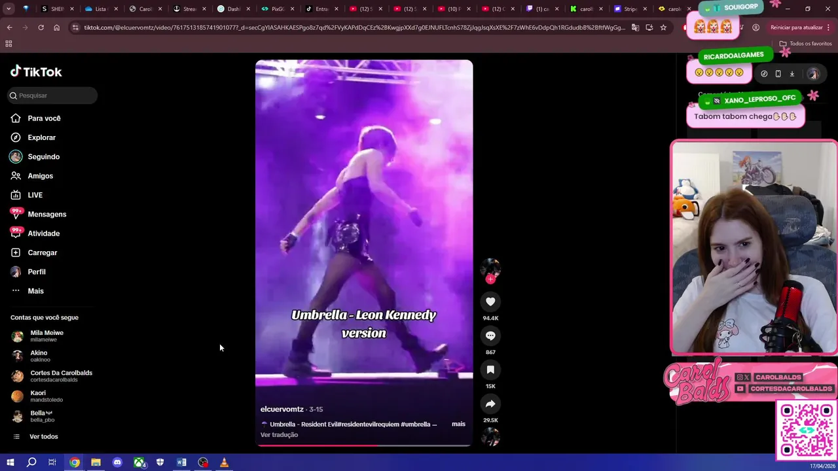
Task: Open Xbox app from taskbar
Action: (139, 462)
